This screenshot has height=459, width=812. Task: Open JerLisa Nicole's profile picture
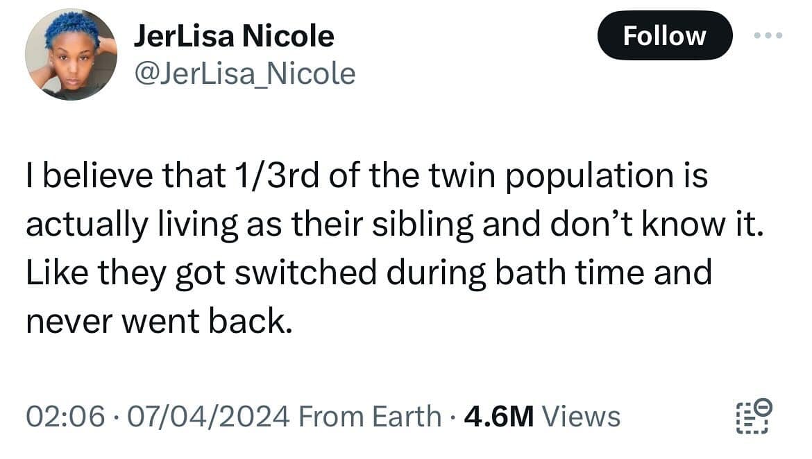tap(71, 55)
